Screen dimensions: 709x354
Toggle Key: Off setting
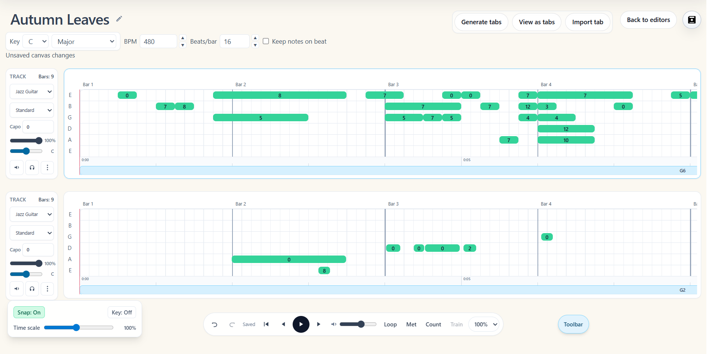tap(122, 313)
